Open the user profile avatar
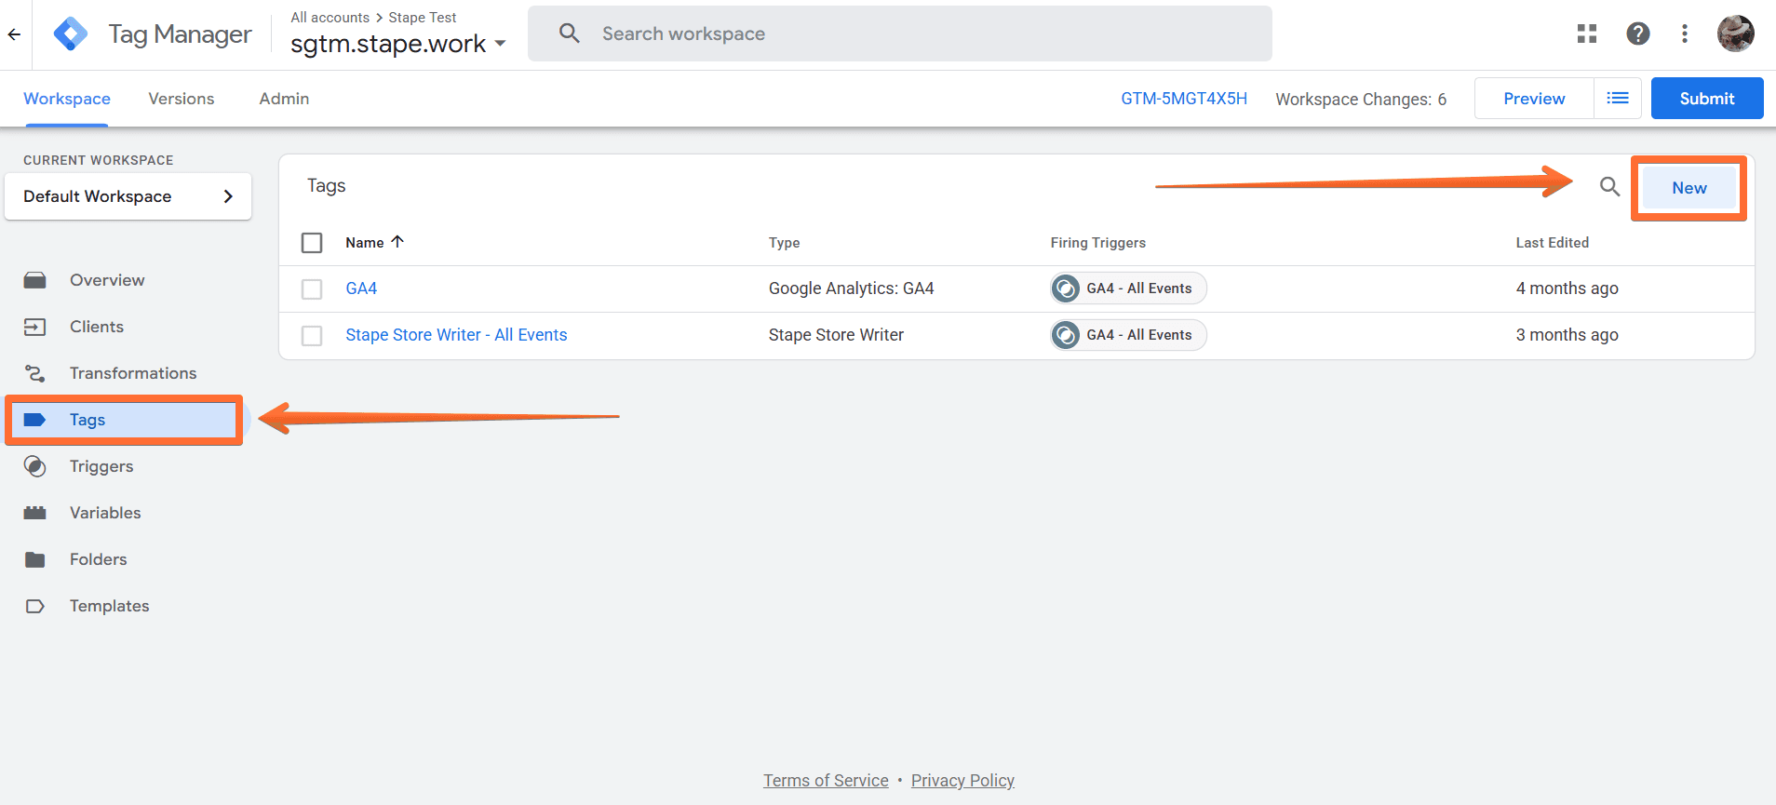 click(1735, 34)
